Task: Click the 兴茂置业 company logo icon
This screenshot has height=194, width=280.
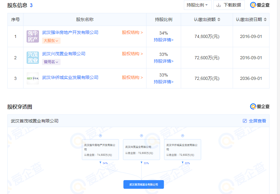Action: (x=33, y=58)
